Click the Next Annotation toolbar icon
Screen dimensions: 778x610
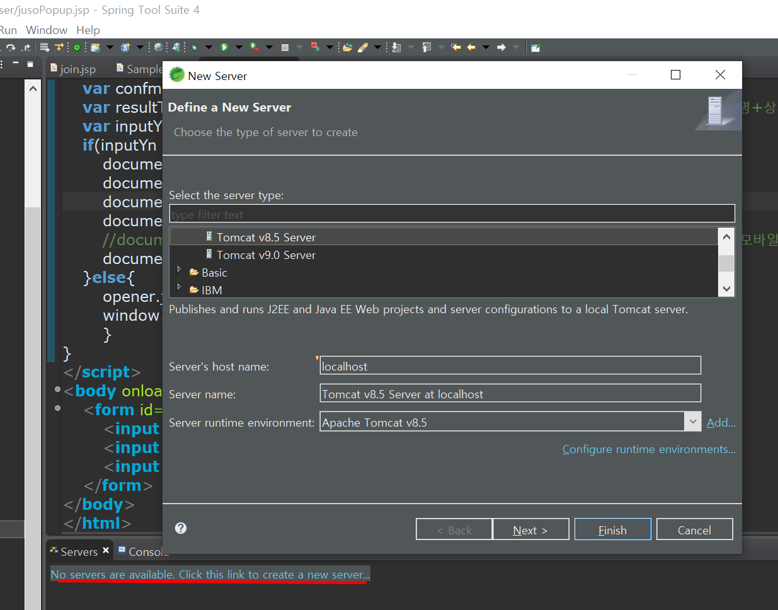(396, 47)
